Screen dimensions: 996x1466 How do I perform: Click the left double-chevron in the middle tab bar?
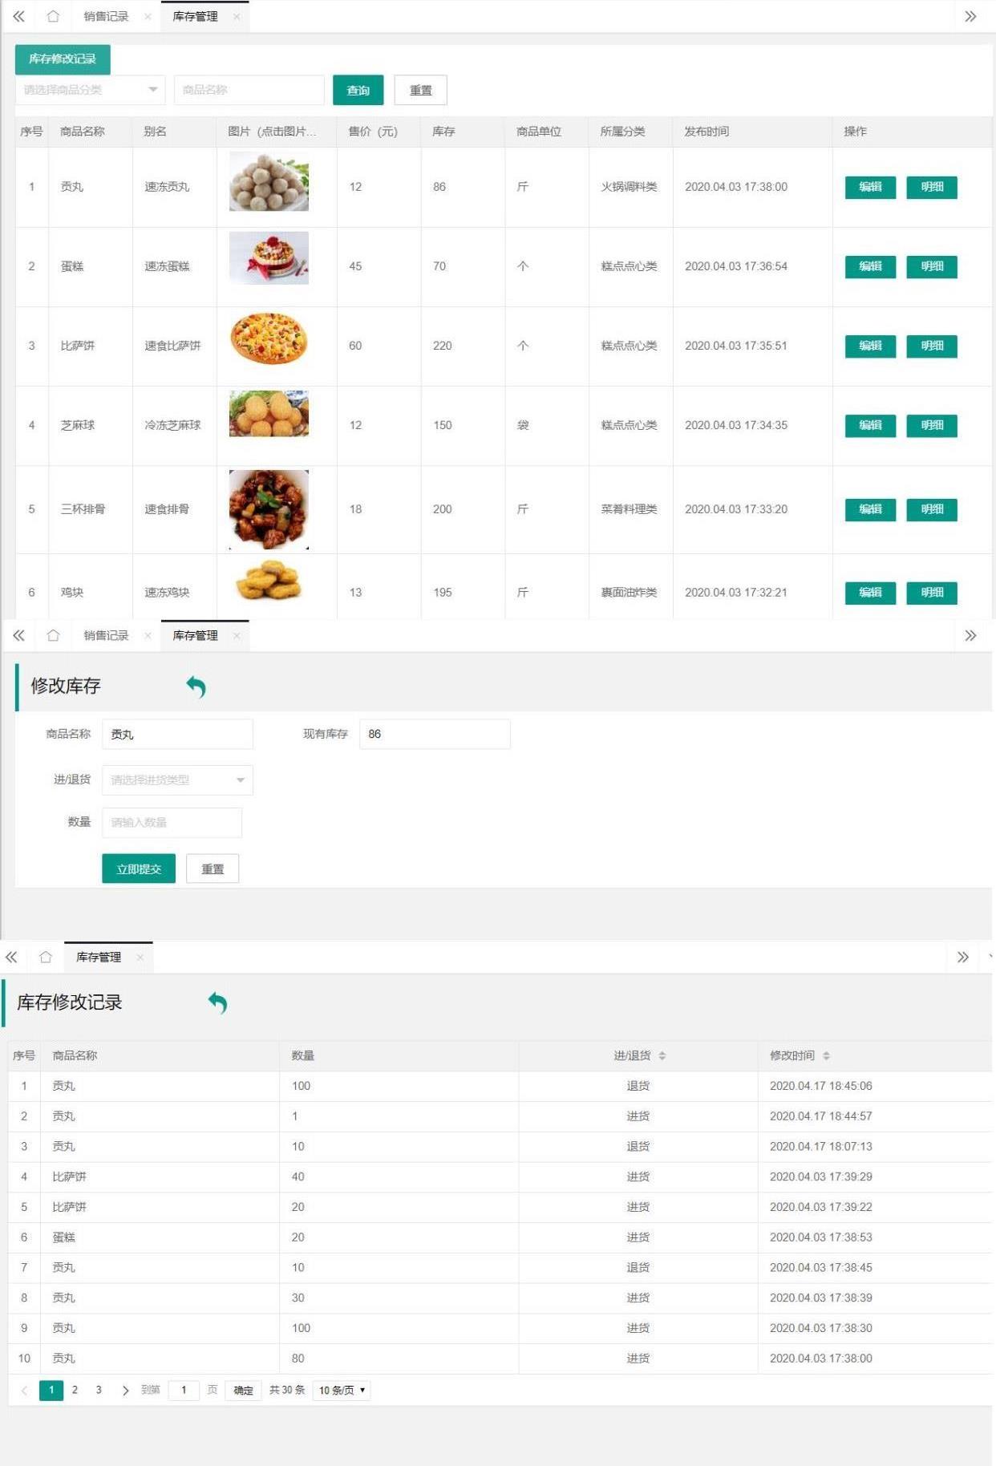[x=18, y=635]
